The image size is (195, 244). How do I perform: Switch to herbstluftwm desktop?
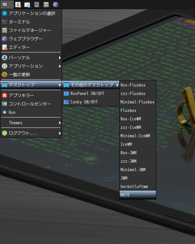(x=138, y=187)
